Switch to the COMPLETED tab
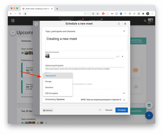Image resolution: width=163 pixels, height=134 pixels. click(x=95, y=20)
